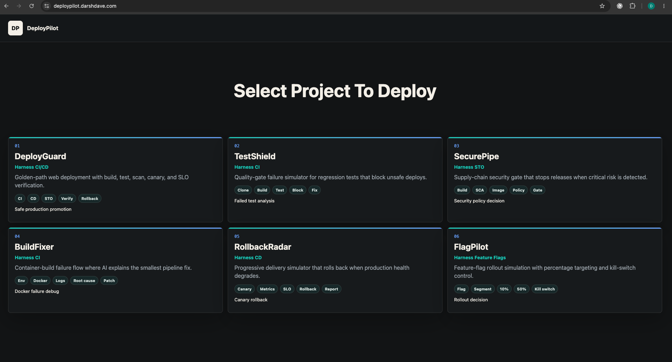This screenshot has width=672, height=362.
Task: Click the browser forward arrow
Action: (19, 6)
